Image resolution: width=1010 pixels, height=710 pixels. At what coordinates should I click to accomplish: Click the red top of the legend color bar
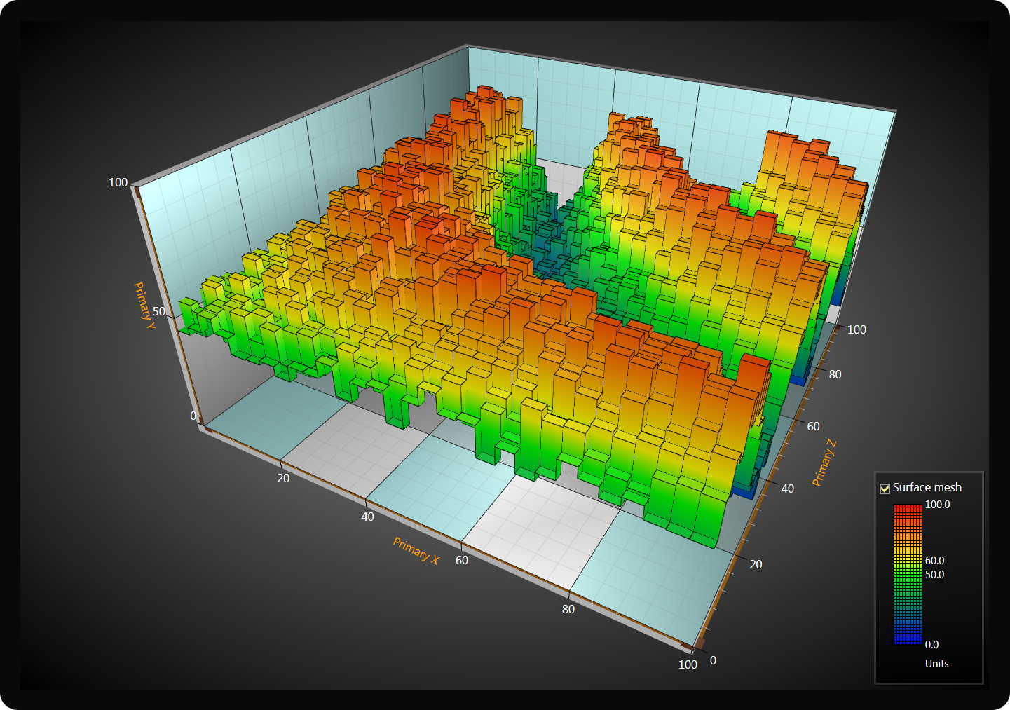coord(908,510)
